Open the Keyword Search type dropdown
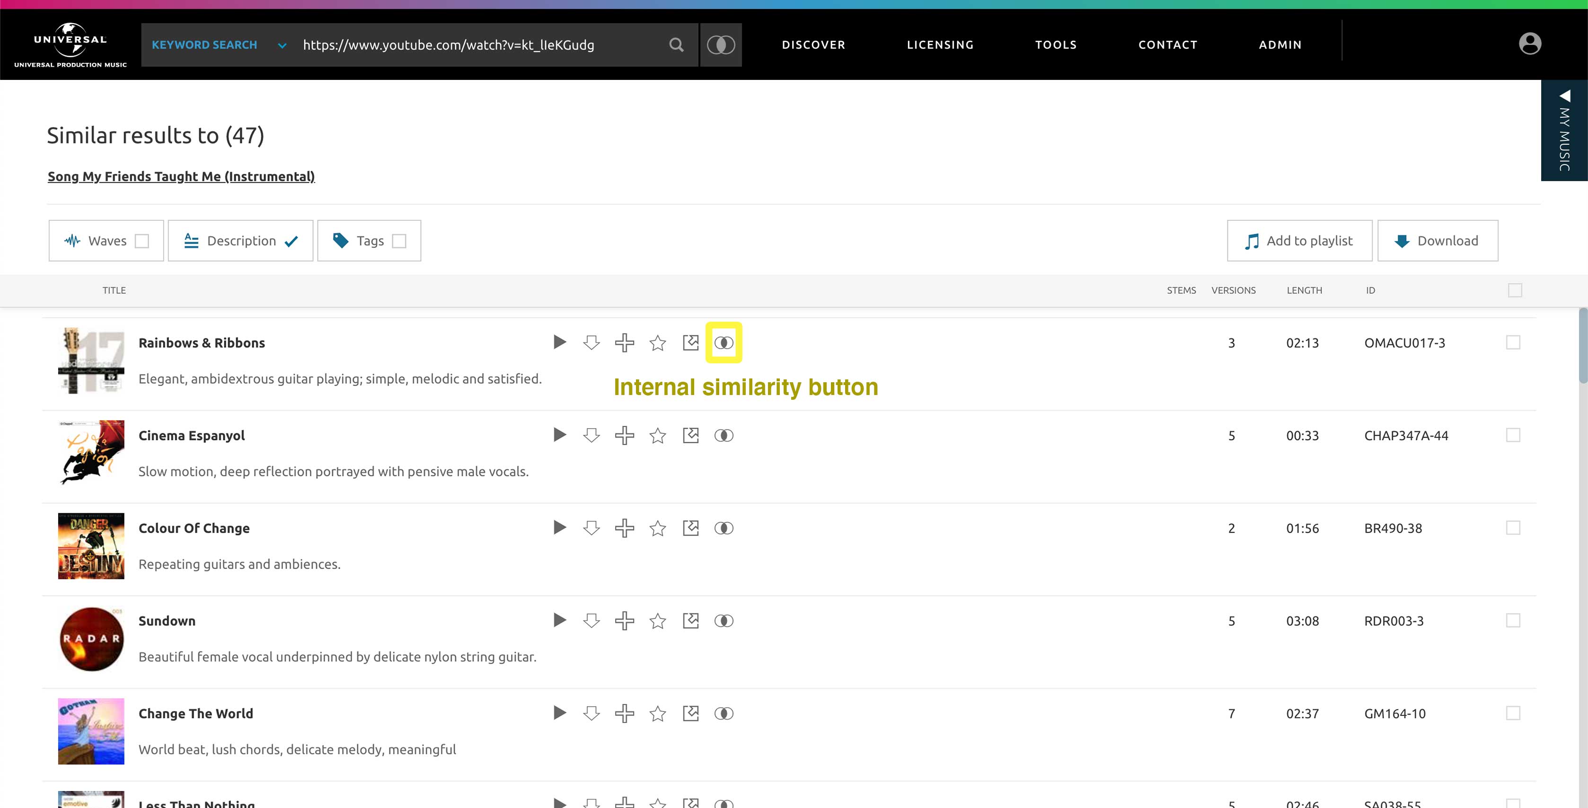 click(x=219, y=45)
